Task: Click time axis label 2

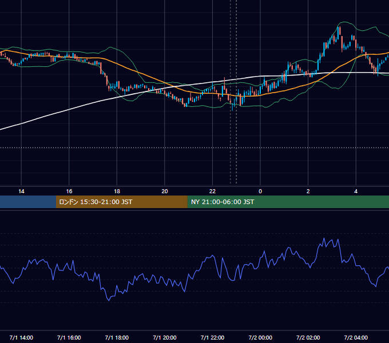Action: click(x=308, y=192)
